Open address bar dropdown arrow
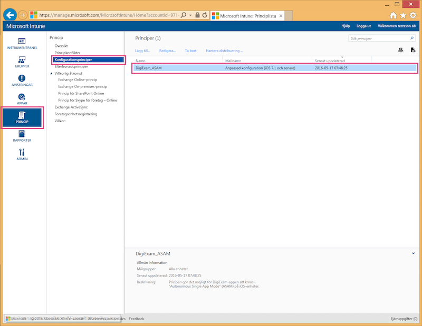 pyautogui.click(x=190, y=15)
